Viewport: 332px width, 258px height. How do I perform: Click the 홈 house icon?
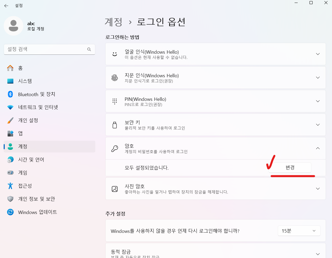point(10,68)
